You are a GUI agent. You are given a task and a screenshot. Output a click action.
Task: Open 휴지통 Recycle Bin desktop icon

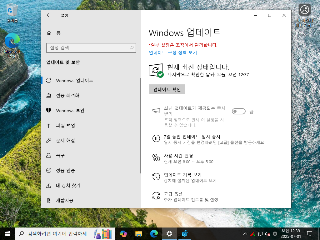coord(12,12)
